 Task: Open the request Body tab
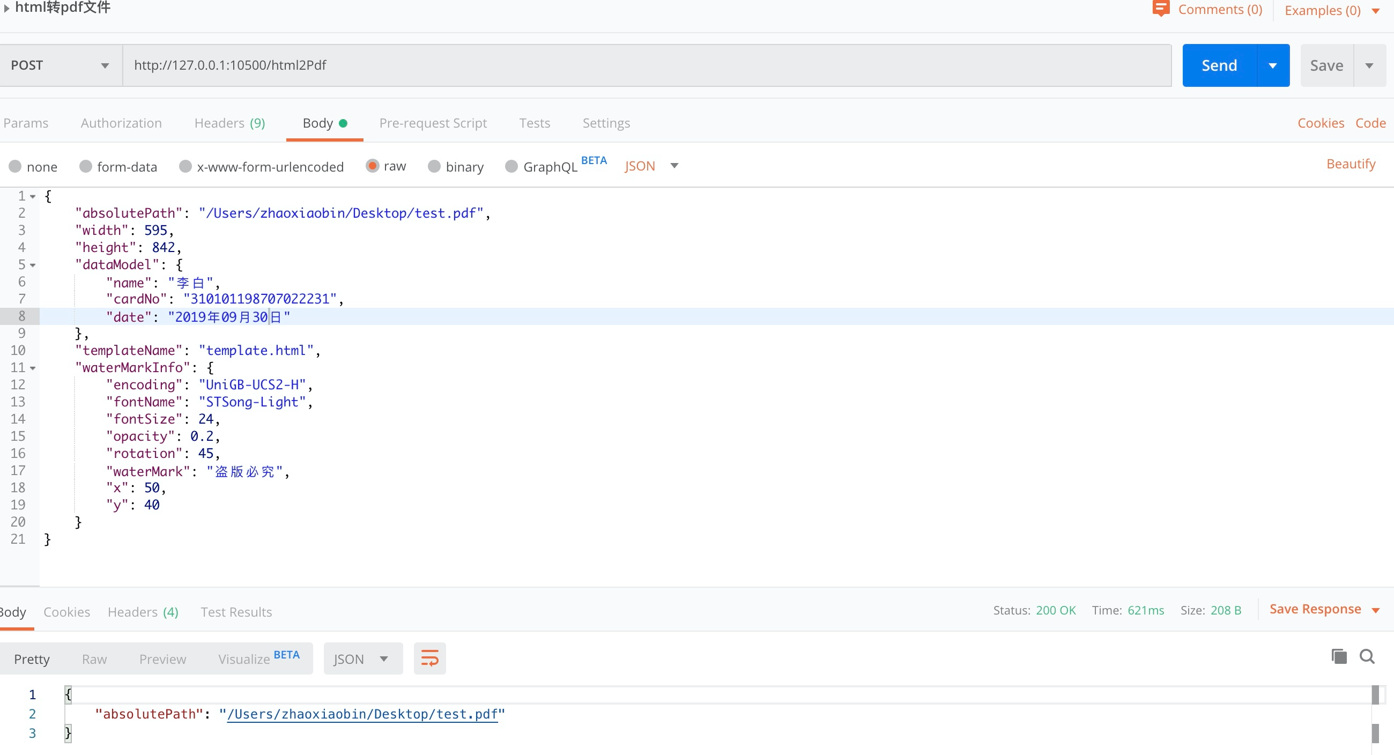(325, 123)
